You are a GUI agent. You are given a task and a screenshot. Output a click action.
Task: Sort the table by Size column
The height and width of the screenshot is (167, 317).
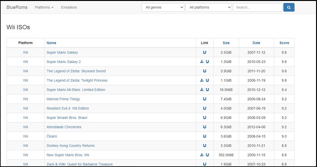point(226,43)
